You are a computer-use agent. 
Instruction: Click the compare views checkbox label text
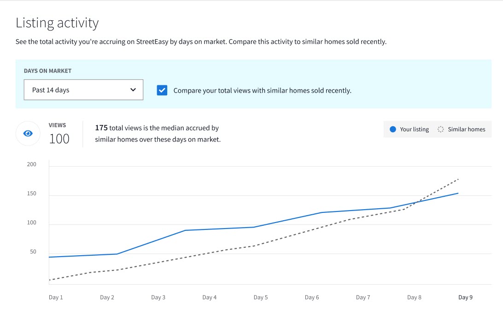262,91
